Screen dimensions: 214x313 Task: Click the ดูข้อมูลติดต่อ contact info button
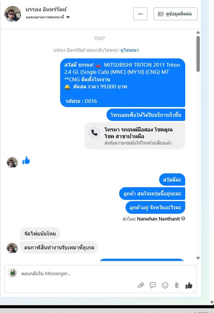click(x=176, y=14)
